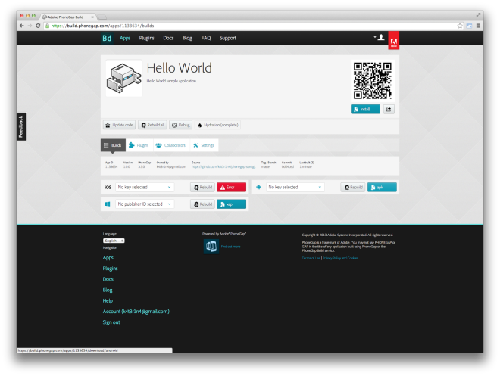Screen dimensions: 500x376
Task: Click the red iOS Error button
Action: 232,187
